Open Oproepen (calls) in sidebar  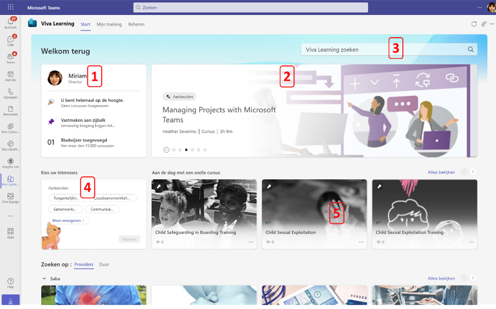pos(11,94)
